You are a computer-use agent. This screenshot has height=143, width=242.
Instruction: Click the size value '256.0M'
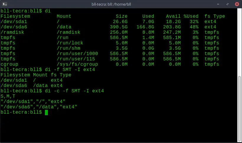click(x=119, y=32)
